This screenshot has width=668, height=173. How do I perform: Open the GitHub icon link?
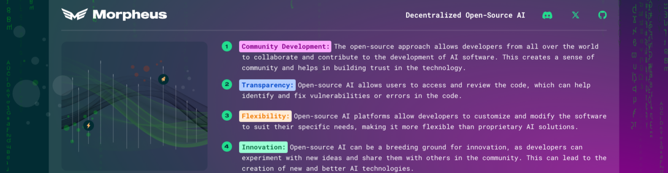click(x=602, y=15)
